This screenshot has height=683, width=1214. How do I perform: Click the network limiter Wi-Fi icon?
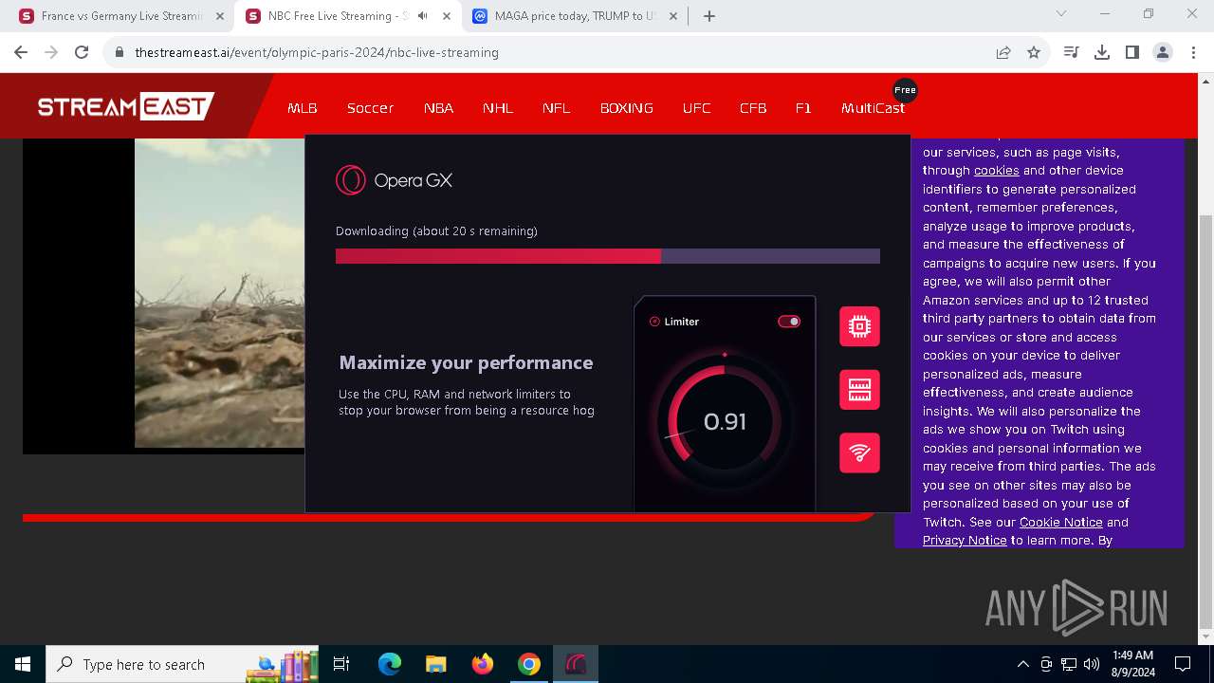[x=859, y=452]
